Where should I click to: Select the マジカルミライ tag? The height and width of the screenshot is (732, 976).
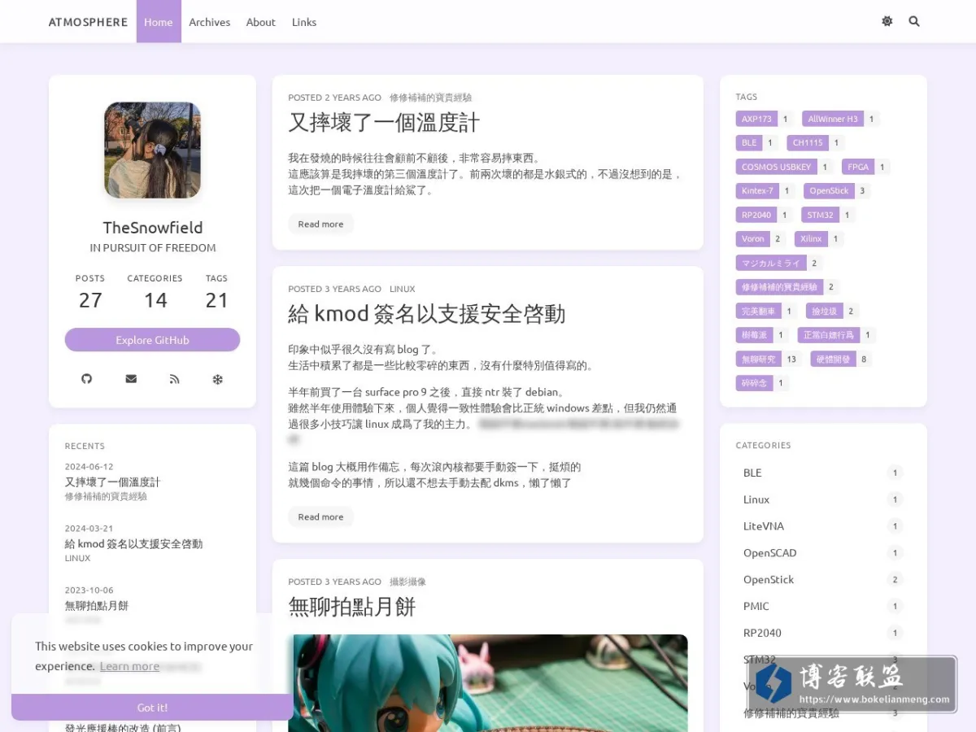click(x=771, y=263)
